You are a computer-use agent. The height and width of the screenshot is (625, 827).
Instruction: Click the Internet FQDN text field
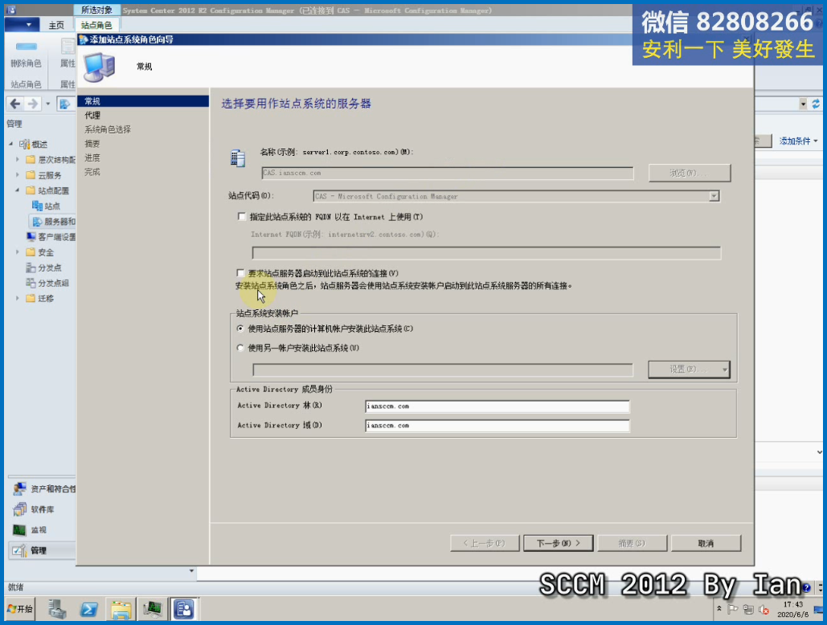click(x=486, y=253)
